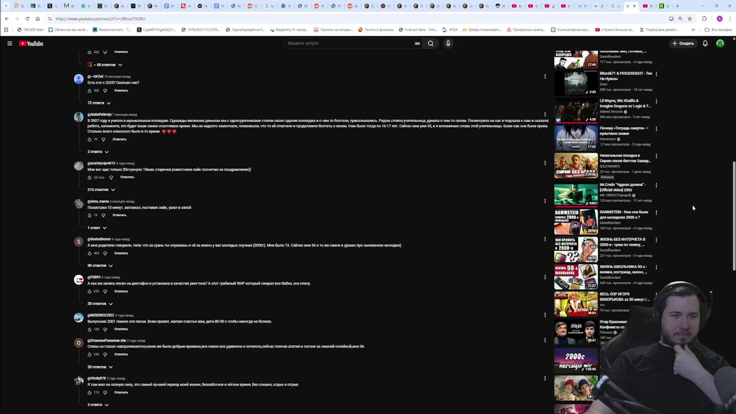This screenshot has width=736, height=414.
Task: Open the '100,000 Stars' bookmark
Action: tap(30, 29)
